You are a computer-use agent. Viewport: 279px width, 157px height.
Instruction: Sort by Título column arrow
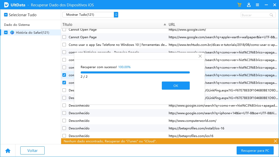(165, 25)
